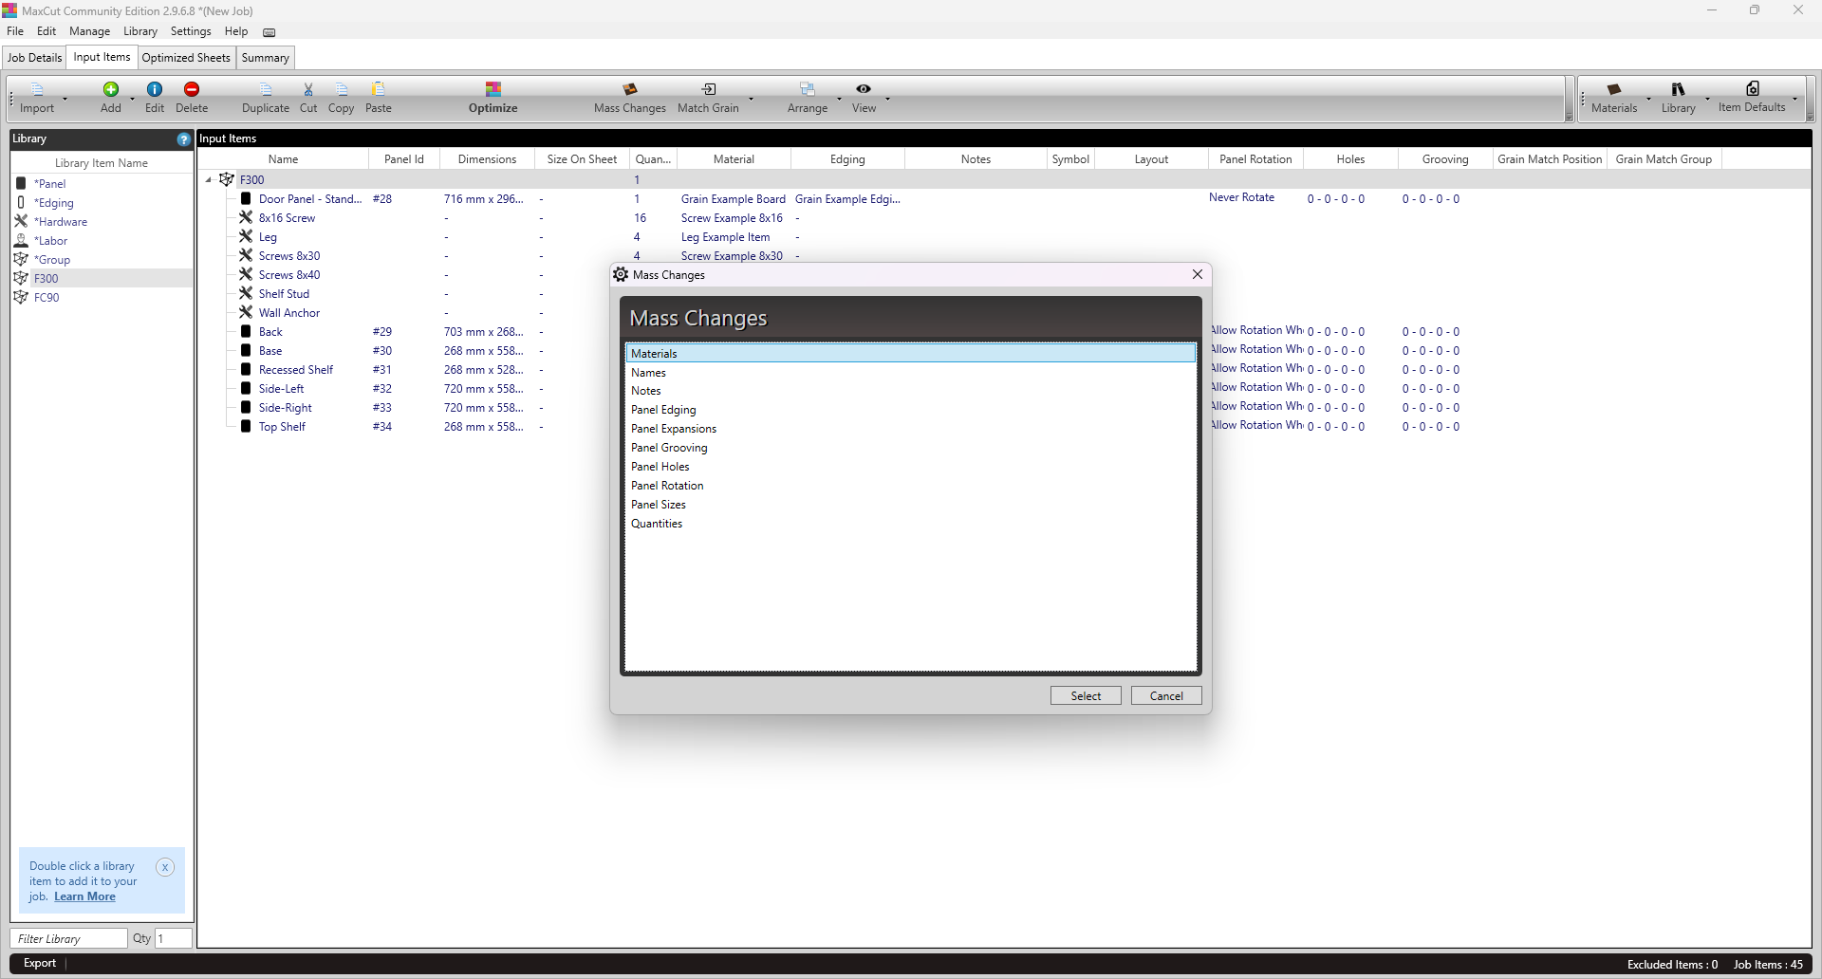Delete the selected item
This screenshot has width=1822, height=979.
pyautogui.click(x=192, y=98)
